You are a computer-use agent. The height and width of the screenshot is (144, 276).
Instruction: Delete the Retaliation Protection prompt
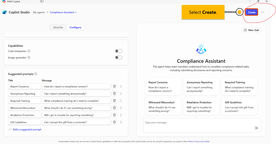point(115,115)
